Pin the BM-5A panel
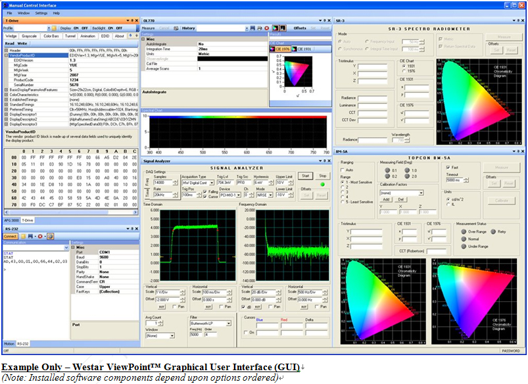 click(519, 152)
